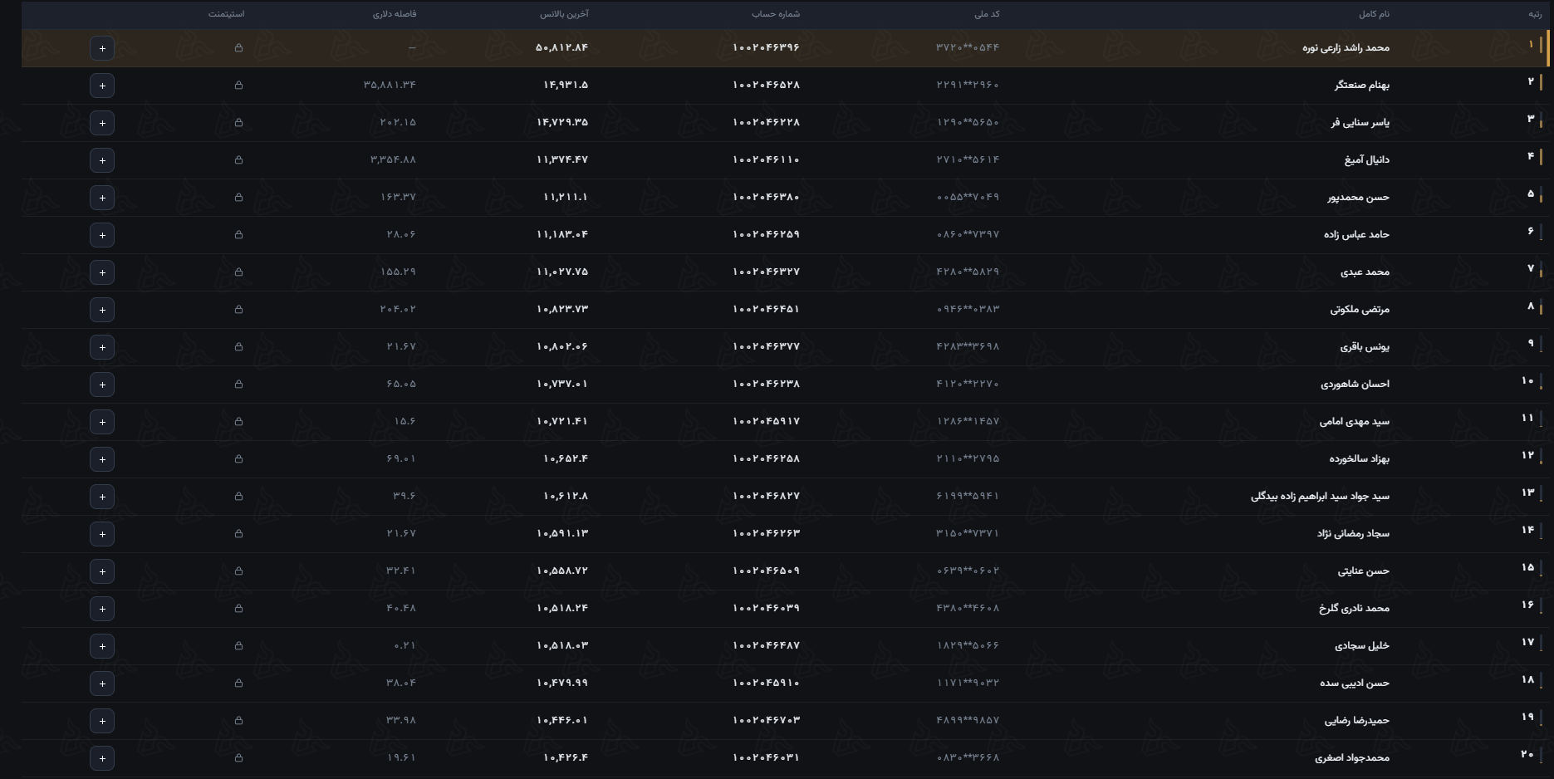Click the statement lock for خلیل سجادی
The image size is (1554, 779).
pos(238,646)
